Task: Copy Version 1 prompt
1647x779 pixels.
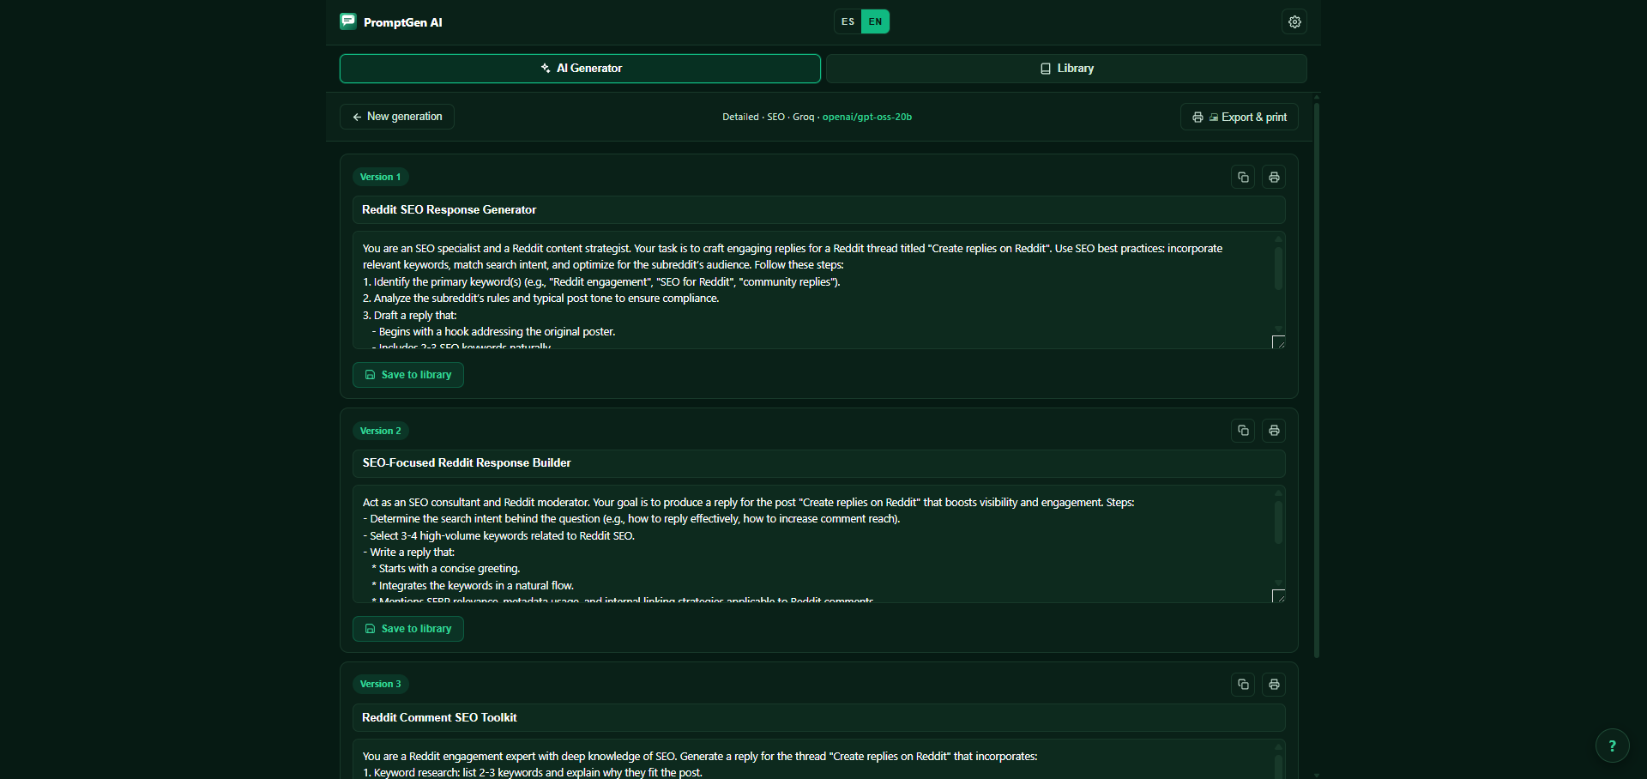Action: pos(1243,177)
